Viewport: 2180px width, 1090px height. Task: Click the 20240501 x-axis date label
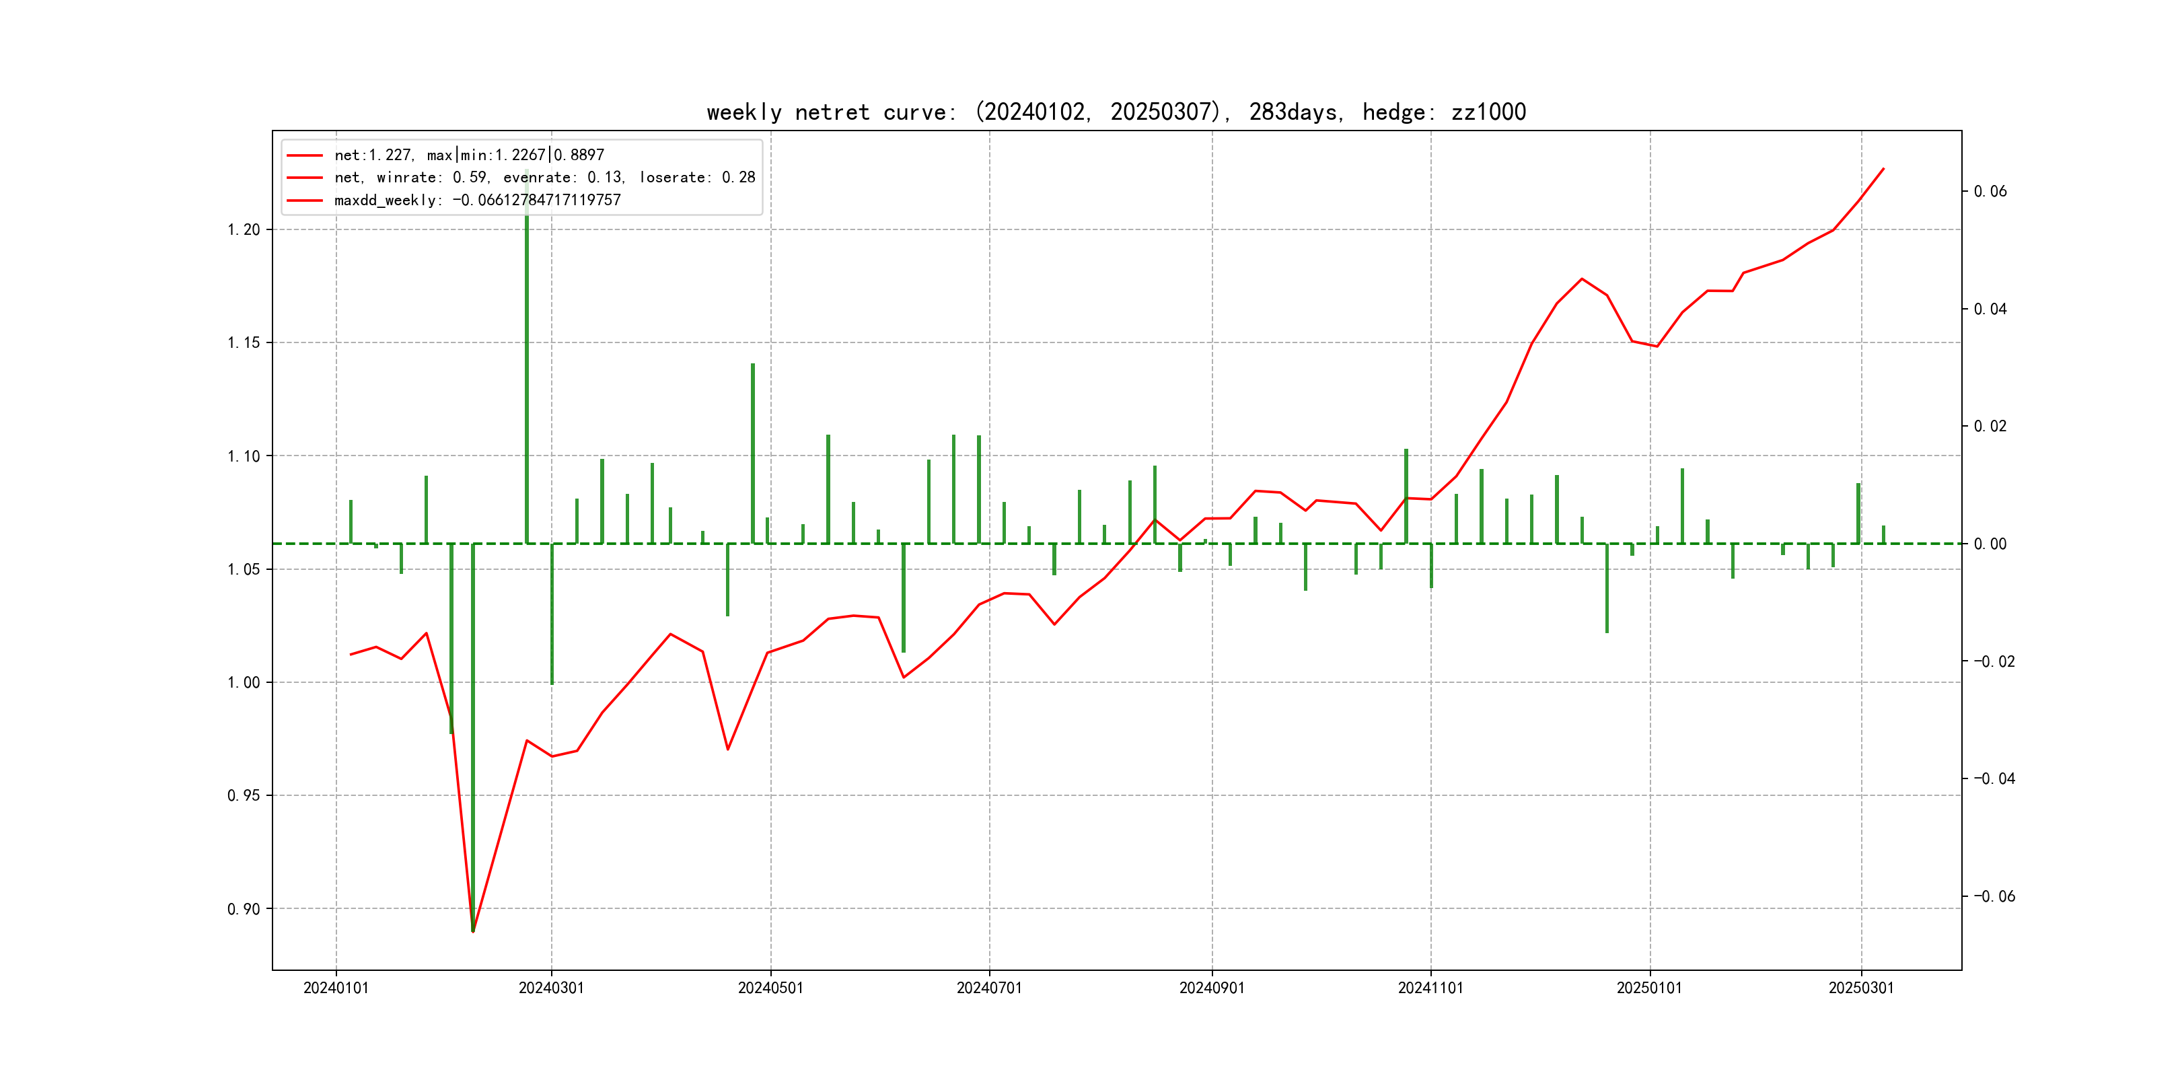[770, 988]
